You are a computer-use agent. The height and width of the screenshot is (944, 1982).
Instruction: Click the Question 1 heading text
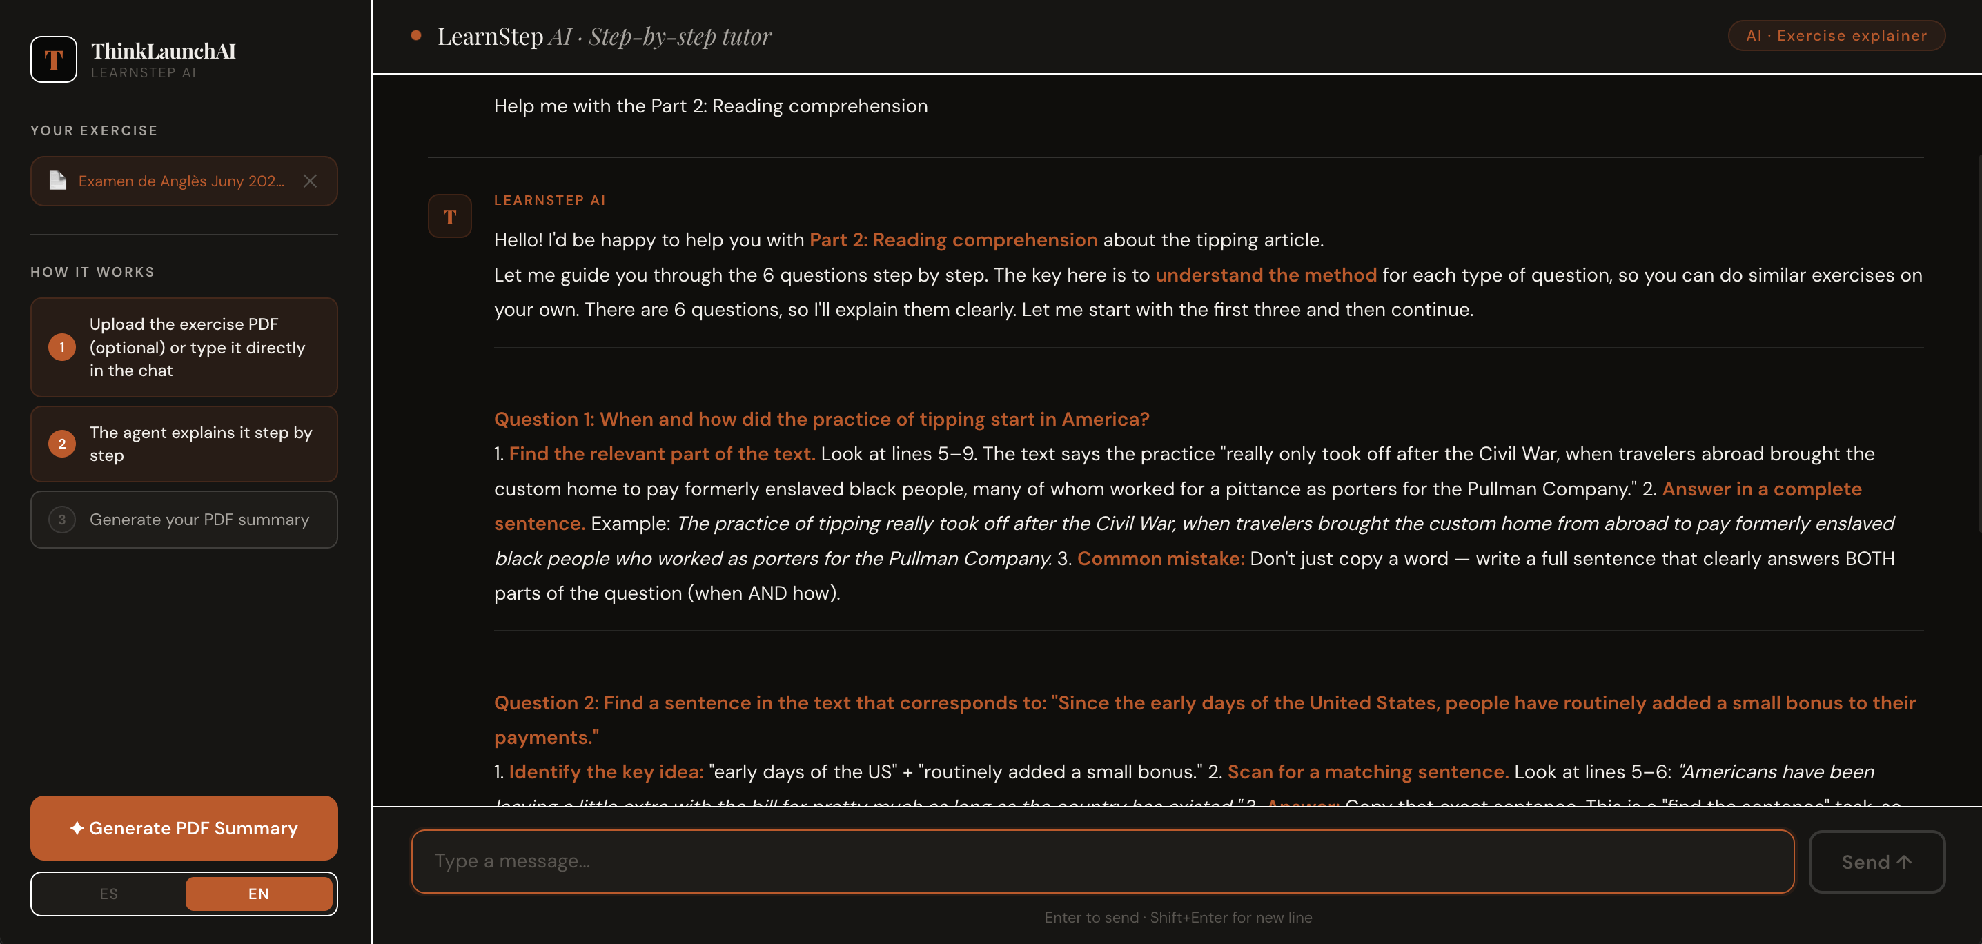point(821,420)
